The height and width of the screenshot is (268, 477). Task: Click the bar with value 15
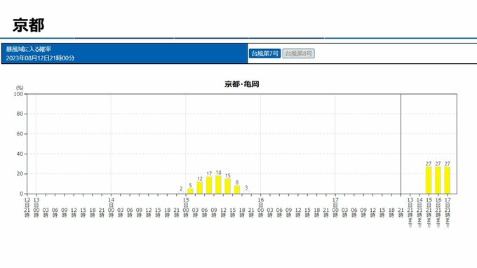pyautogui.click(x=228, y=186)
